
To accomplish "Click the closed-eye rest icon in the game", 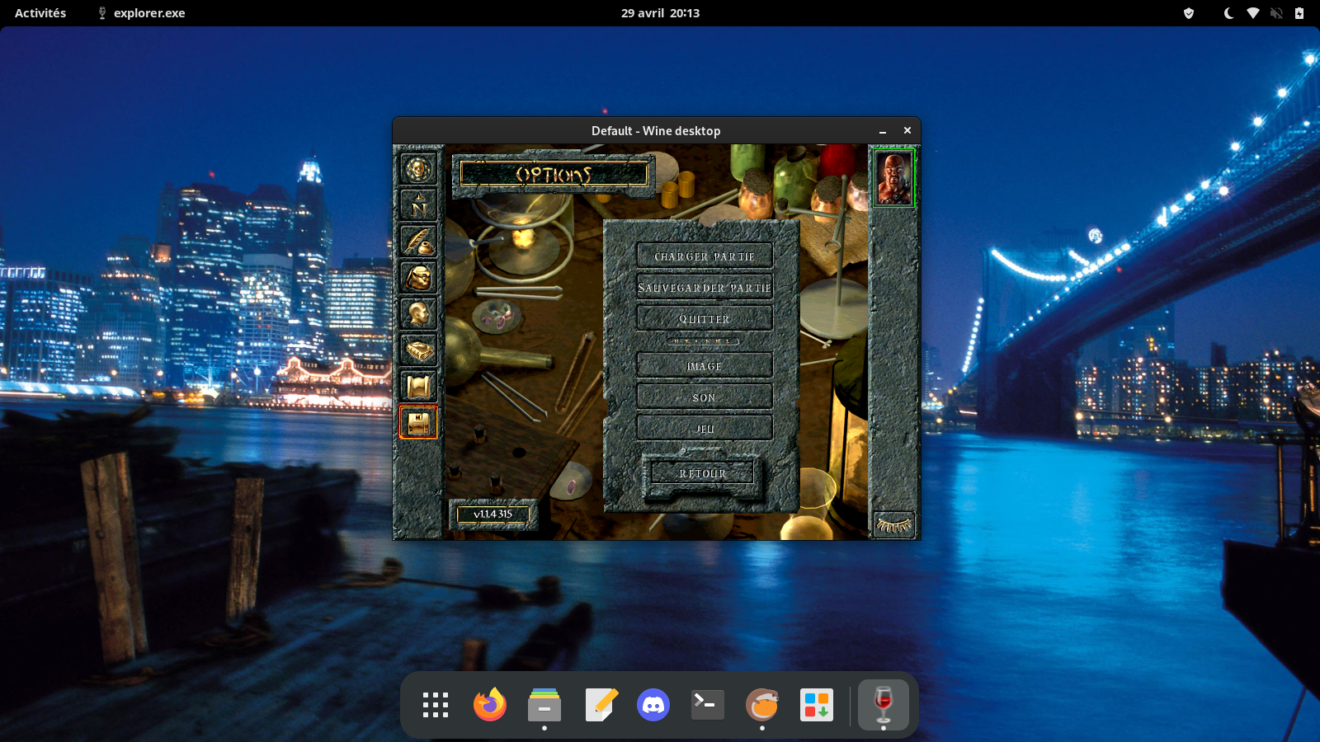I will 893,525.
